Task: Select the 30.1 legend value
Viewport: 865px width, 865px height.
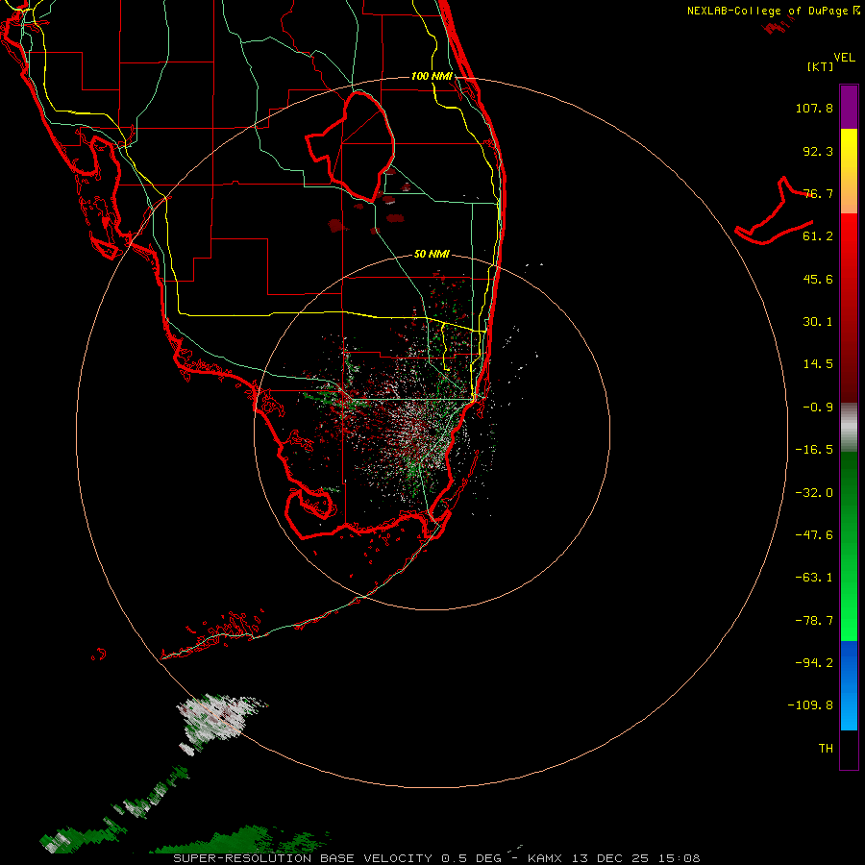Action: coord(818,322)
